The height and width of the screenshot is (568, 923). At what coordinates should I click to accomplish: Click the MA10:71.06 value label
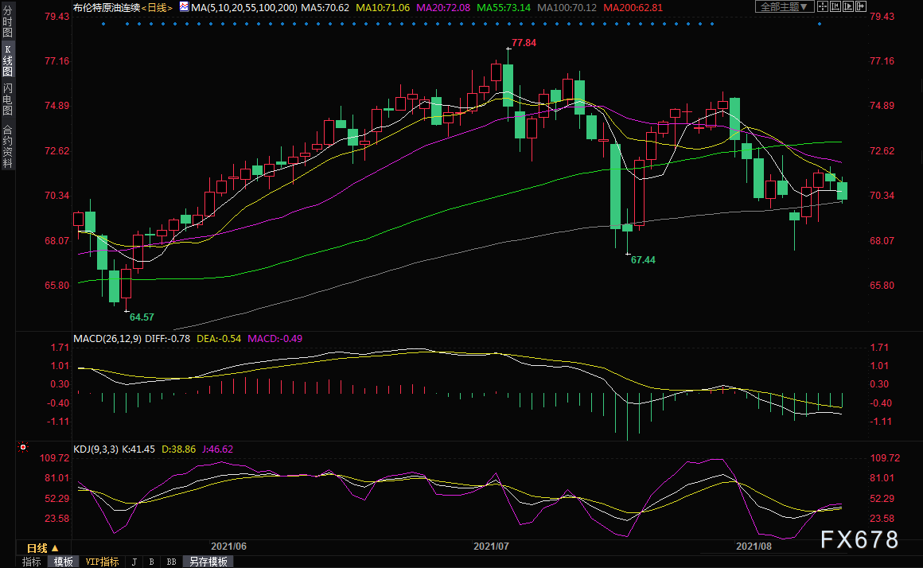coord(383,8)
